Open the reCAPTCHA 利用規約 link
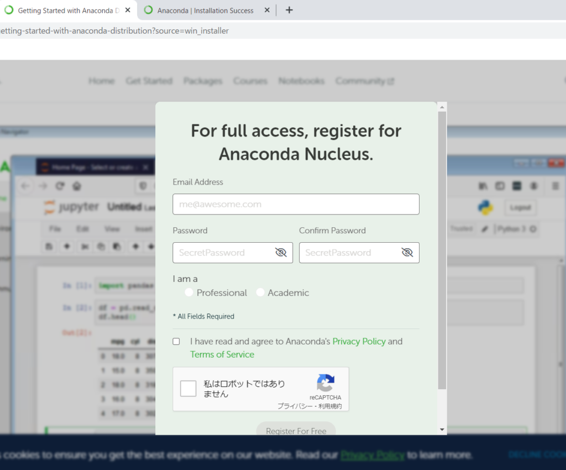This screenshot has width=566, height=470. pos(330,406)
